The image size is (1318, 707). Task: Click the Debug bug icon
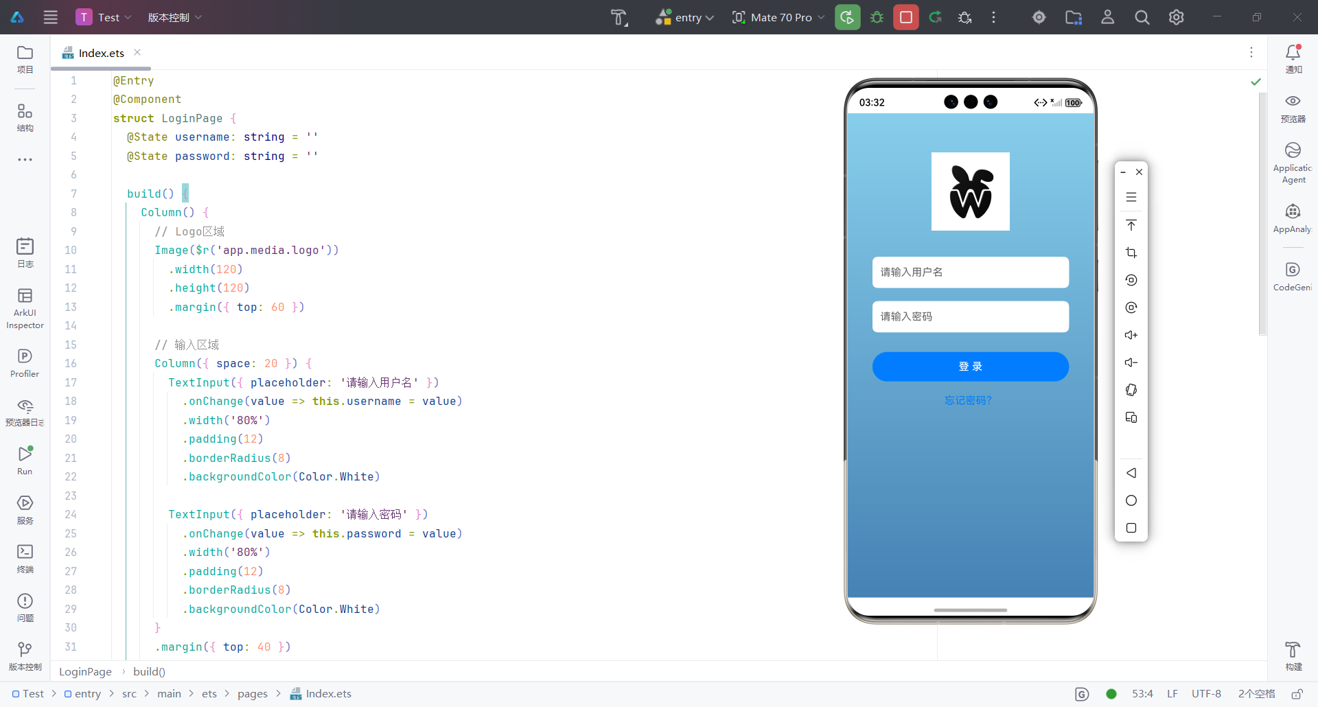pyautogui.click(x=877, y=17)
